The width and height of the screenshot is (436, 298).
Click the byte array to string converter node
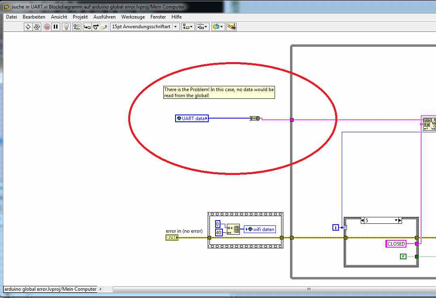(255, 119)
